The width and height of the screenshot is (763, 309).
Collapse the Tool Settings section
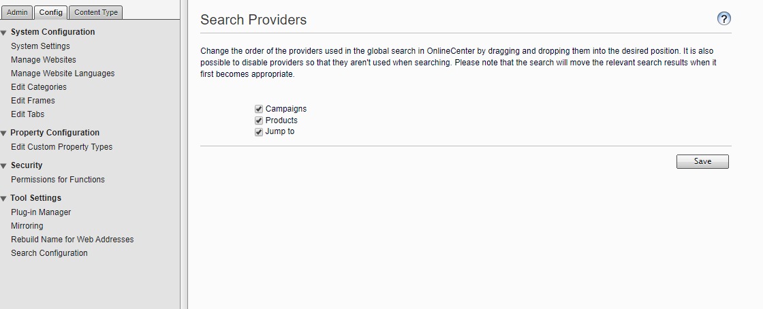coord(4,199)
